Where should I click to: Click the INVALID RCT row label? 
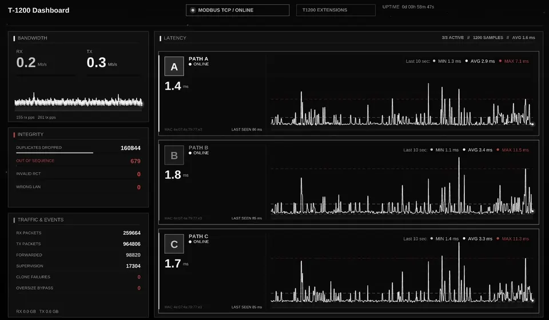[x=29, y=174]
